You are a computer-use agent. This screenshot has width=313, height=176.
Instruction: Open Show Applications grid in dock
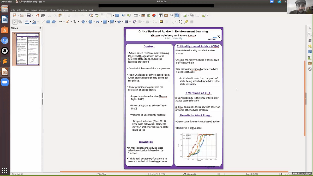[x=5, y=170]
